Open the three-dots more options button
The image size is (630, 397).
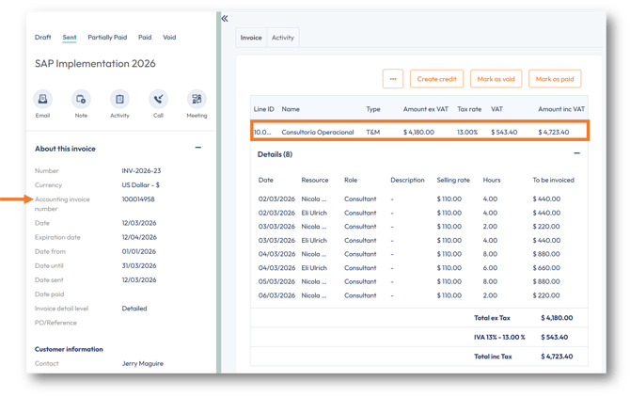click(393, 79)
